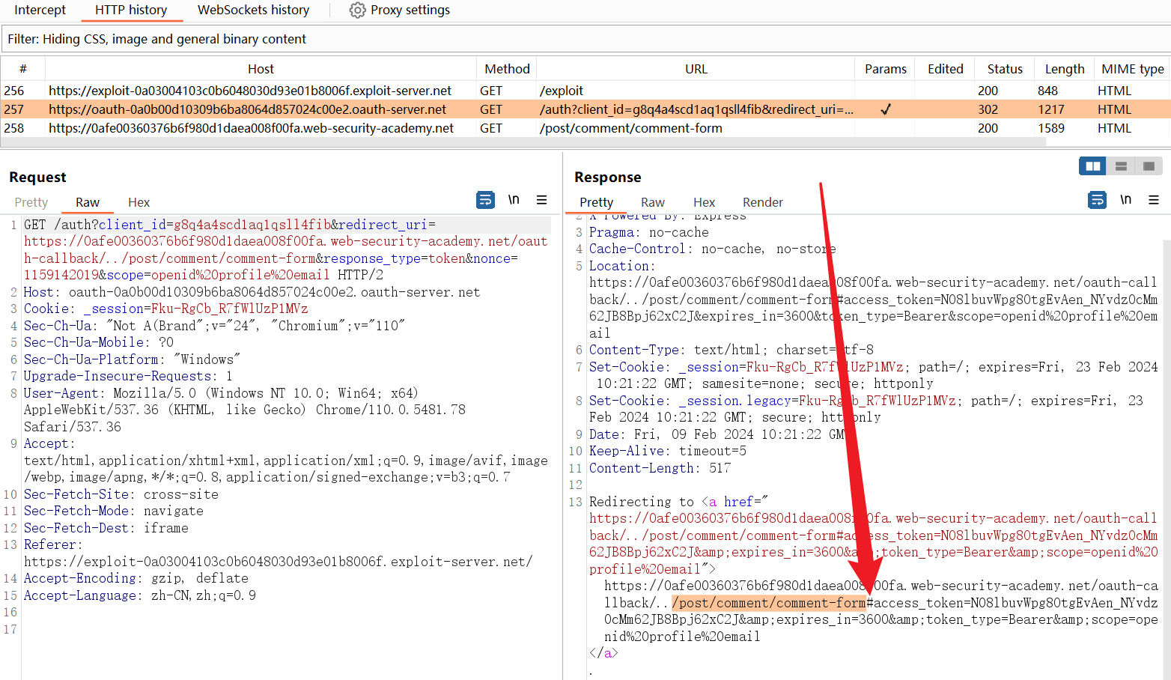Click the Content-Type header in response

point(731,350)
